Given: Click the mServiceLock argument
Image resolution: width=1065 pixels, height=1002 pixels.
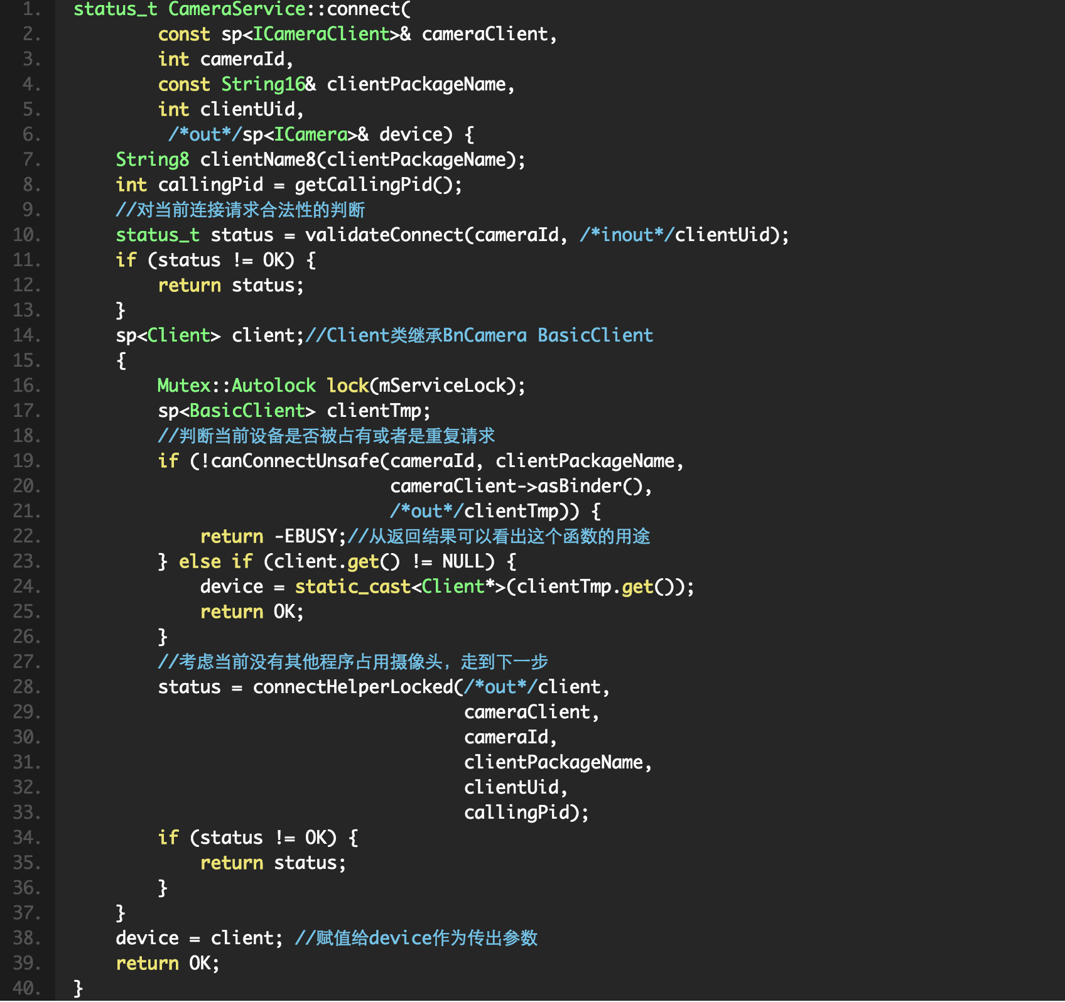Looking at the screenshot, I should (x=443, y=385).
